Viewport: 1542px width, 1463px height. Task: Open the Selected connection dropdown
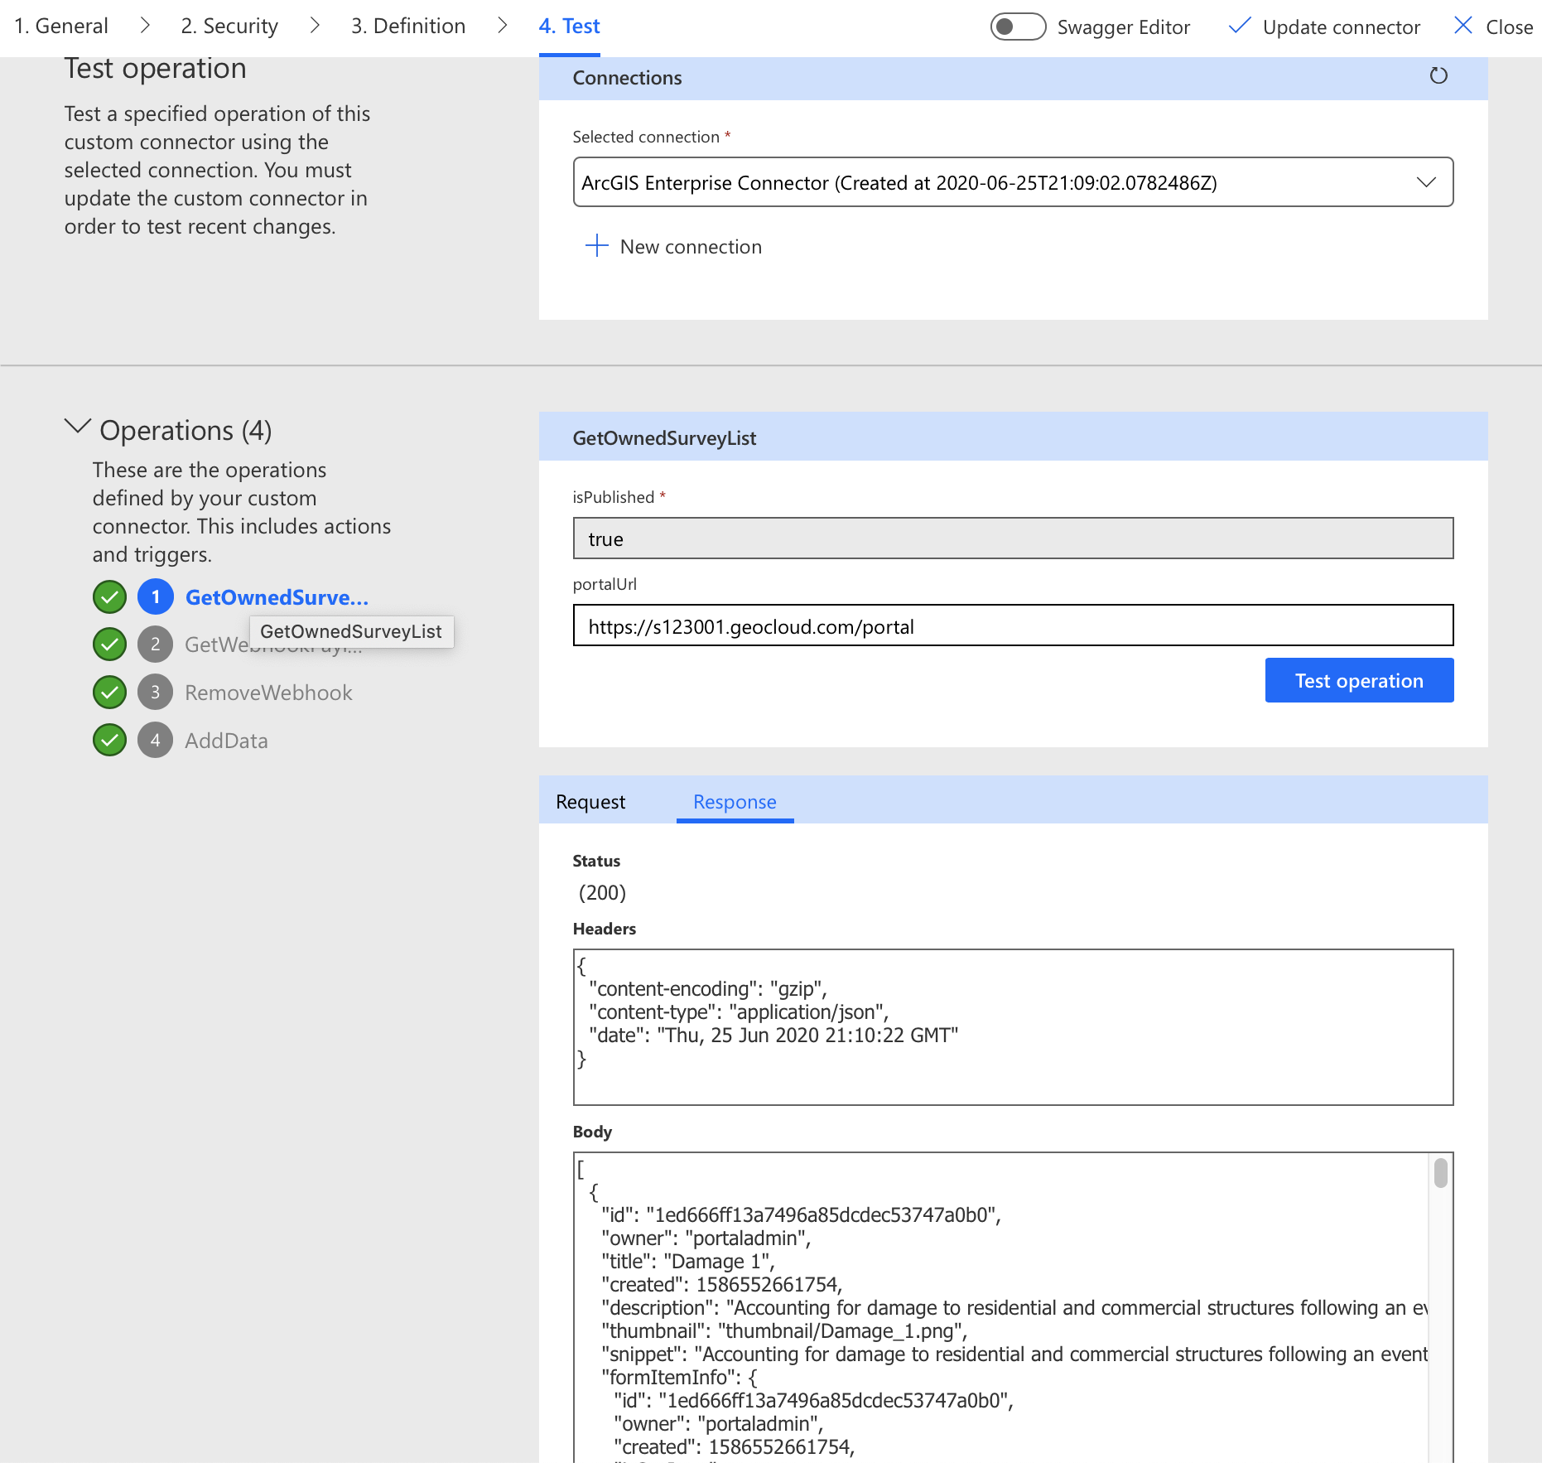1013,182
